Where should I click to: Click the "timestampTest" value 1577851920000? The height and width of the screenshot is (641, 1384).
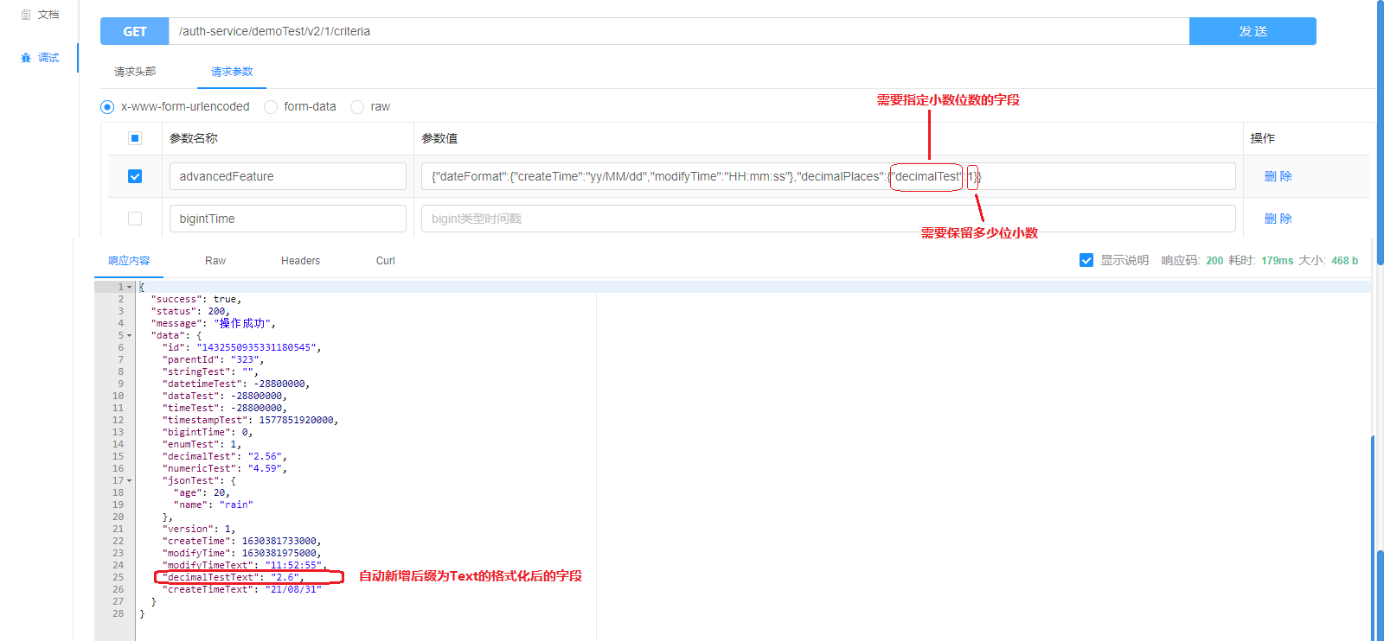[x=296, y=420]
